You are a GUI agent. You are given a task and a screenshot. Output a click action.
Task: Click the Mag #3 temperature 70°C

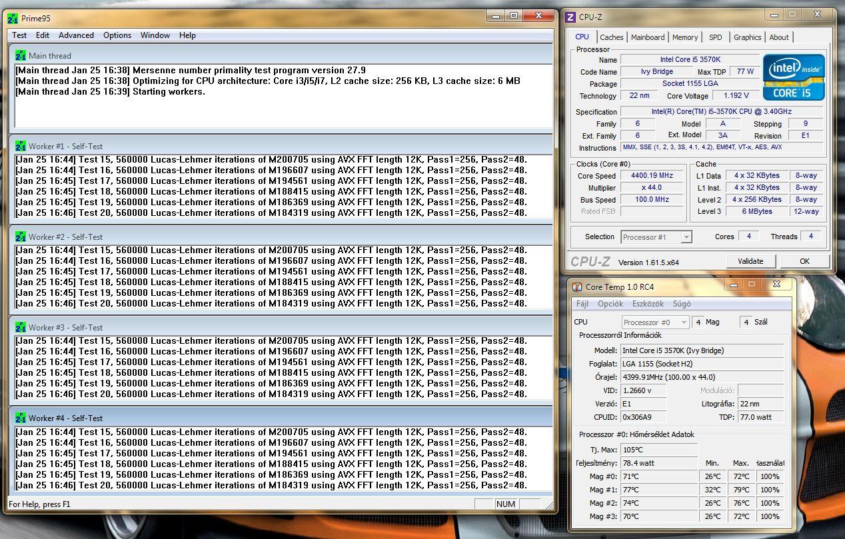click(x=659, y=517)
